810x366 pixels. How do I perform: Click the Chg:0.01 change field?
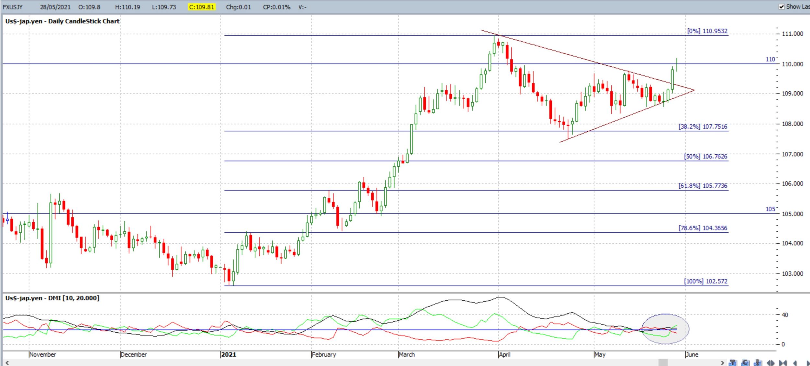(x=238, y=7)
